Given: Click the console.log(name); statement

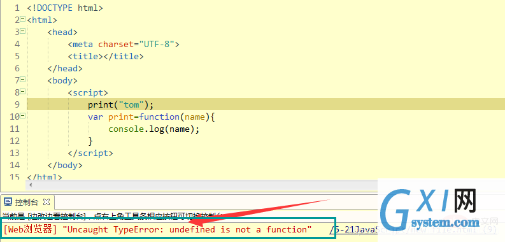Looking at the screenshot, I should 154,129.
